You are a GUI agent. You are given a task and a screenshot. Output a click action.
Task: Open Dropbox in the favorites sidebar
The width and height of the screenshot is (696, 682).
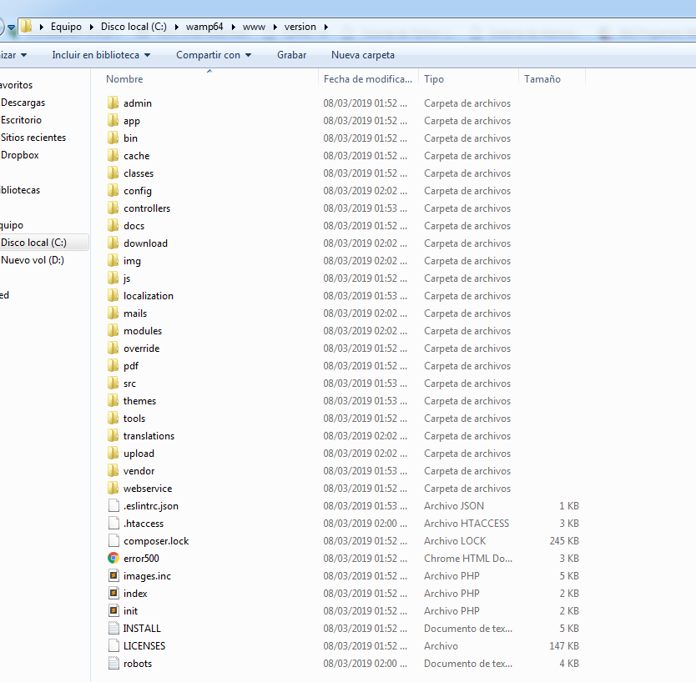point(20,155)
